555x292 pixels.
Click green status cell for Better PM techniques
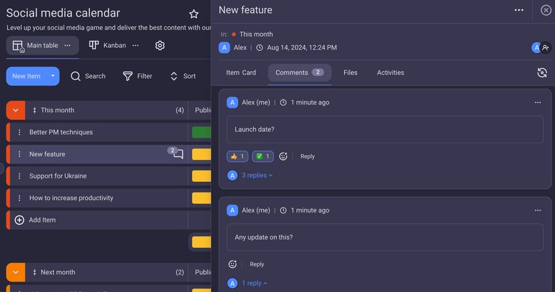coord(201,132)
